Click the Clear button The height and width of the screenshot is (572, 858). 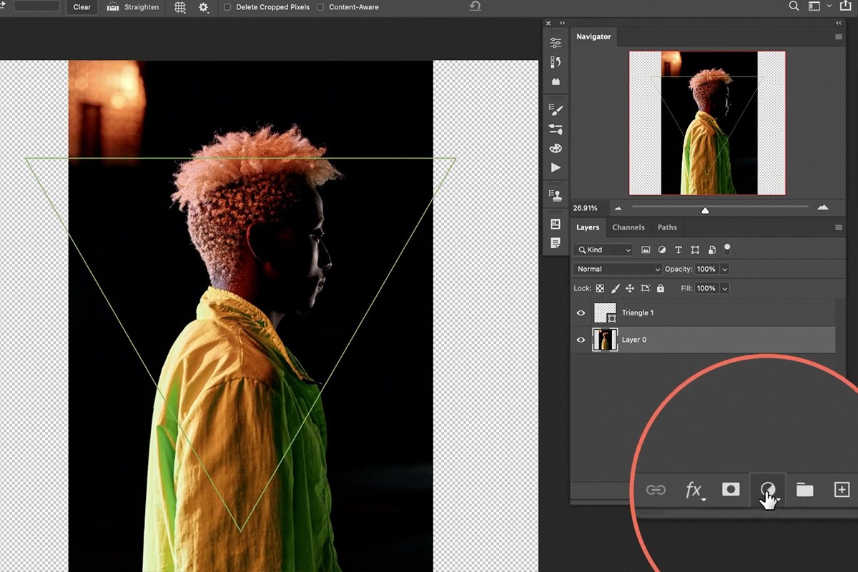click(x=82, y=7)
